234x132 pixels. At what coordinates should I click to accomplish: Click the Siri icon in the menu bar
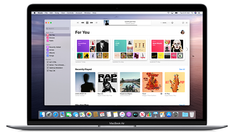(196, 13)
